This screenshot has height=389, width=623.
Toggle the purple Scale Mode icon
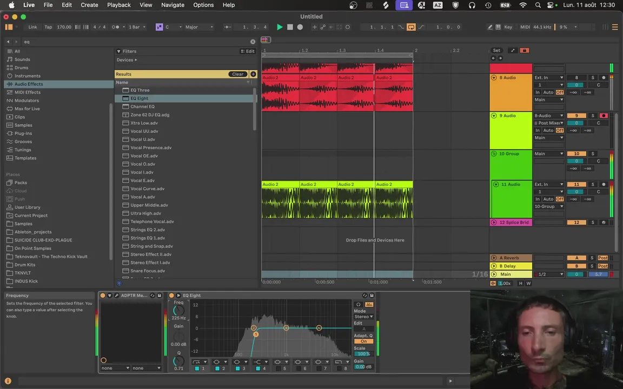point(160,27)
